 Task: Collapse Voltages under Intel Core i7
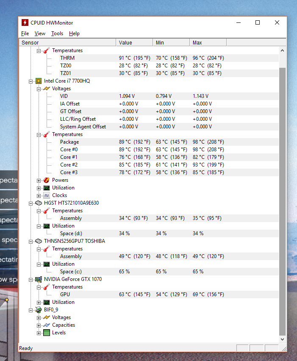point(39,89)
